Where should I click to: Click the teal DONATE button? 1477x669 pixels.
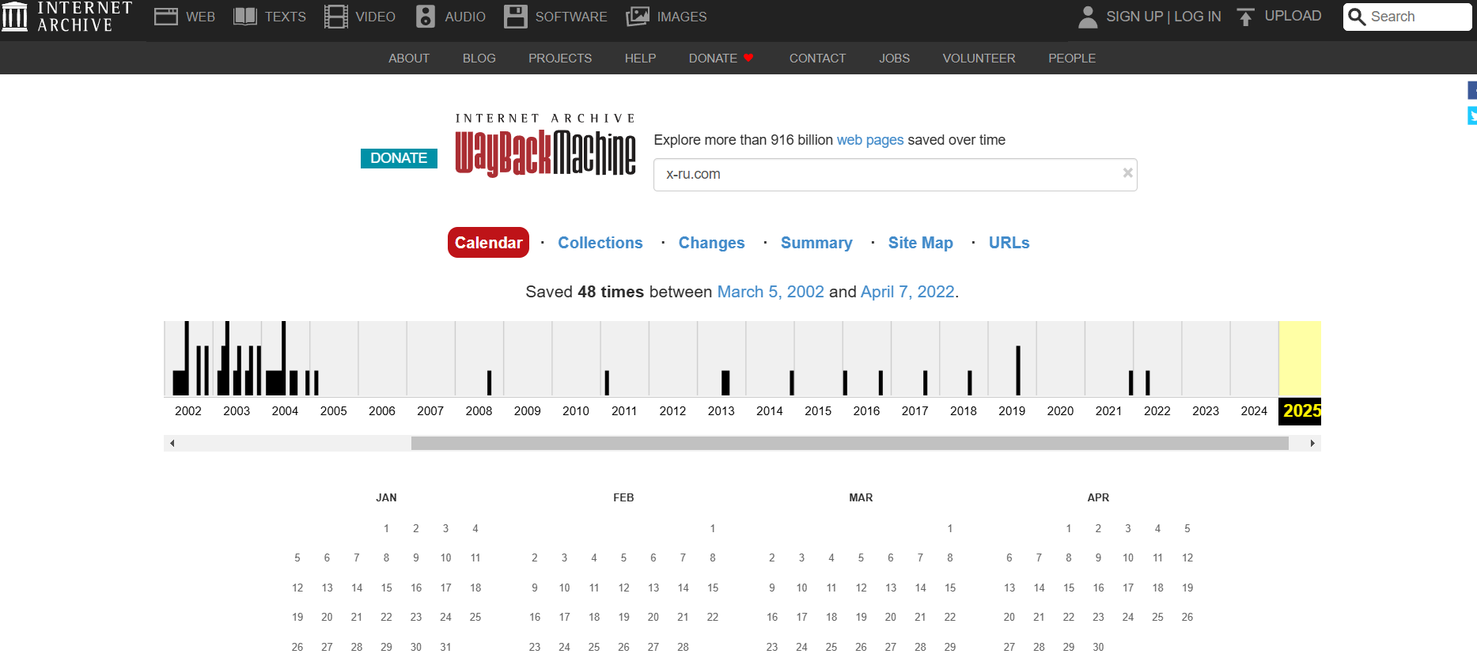(x=399, y=158)
